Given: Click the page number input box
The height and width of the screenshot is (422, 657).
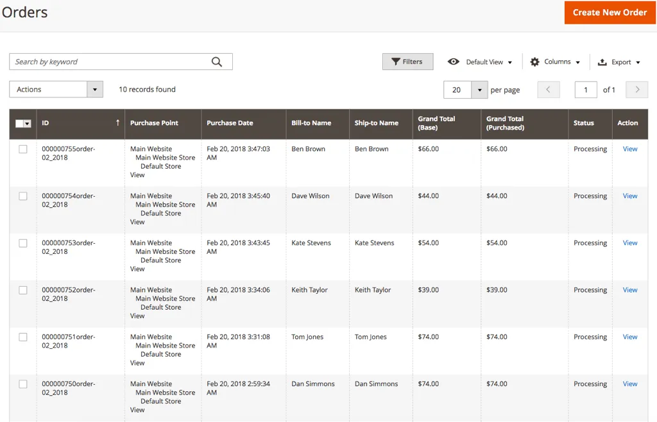Looking at the screenshot, I should point(585,90).
